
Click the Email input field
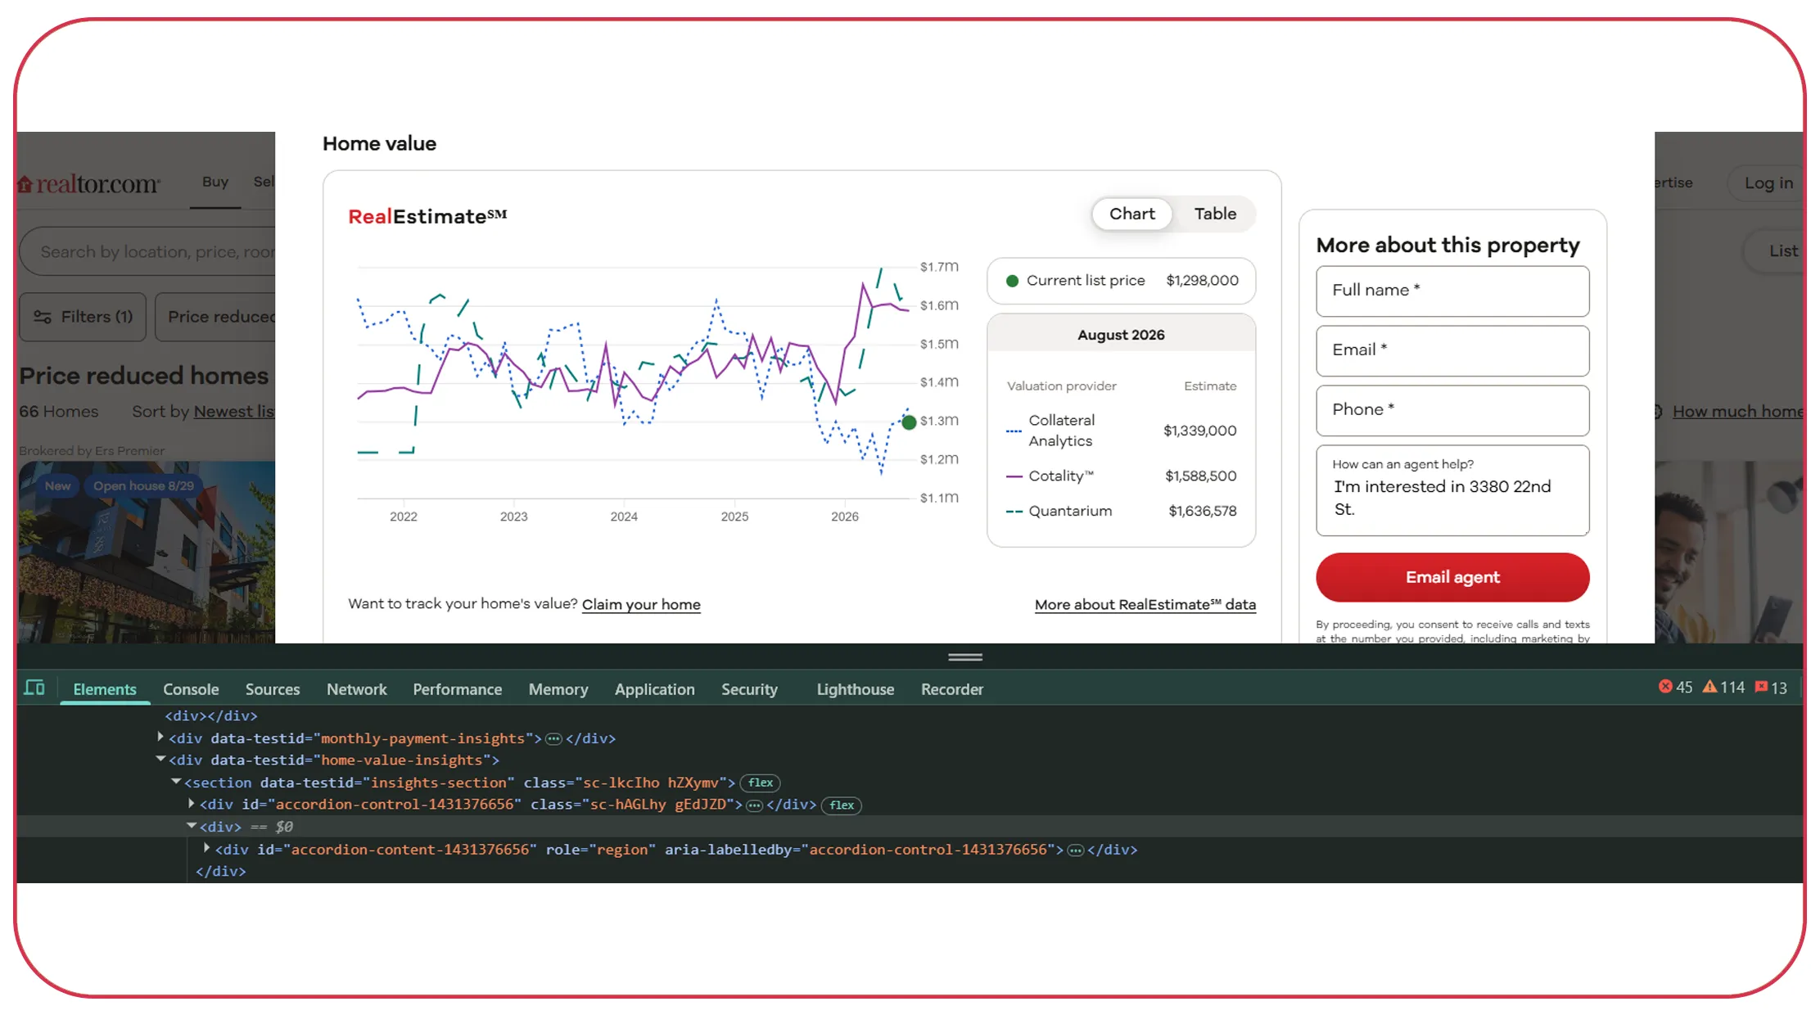click(x=1452, y=350)
